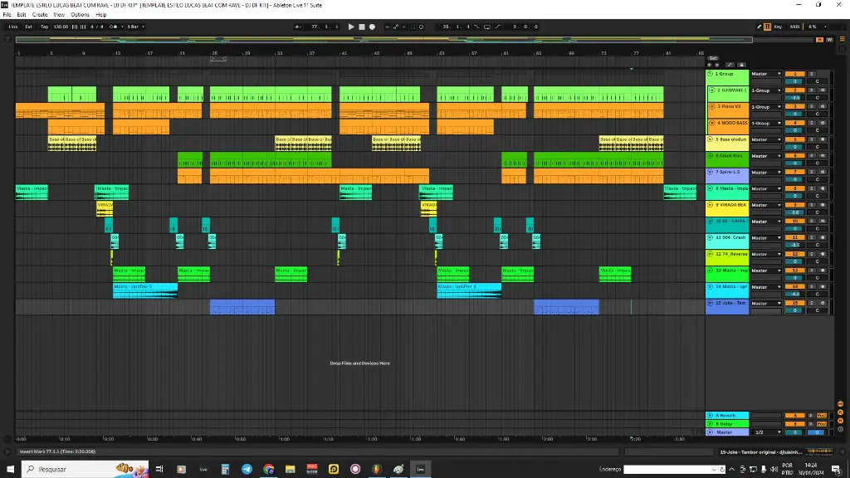Open the File menu
The image size is (850, 478).
pos(7,15)
